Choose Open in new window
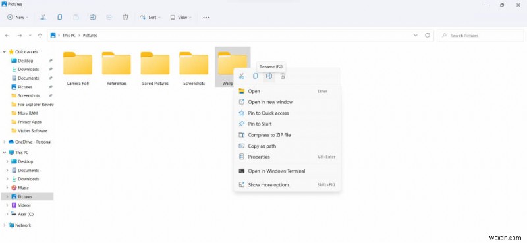This screenshot has height=243, width=527. coord(287,102)
